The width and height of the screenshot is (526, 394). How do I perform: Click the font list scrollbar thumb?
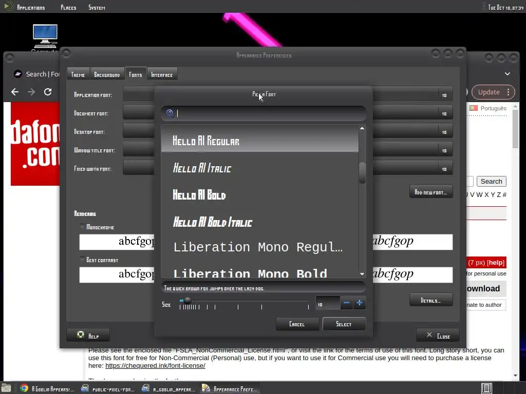362,172
